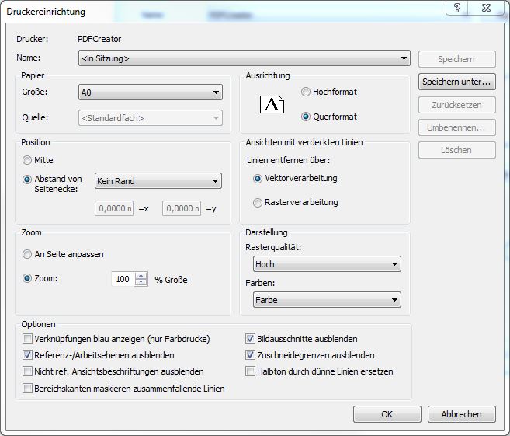
Task: Uncheck Referenz-/Arbeitsebenen ausblenden
Action: click(28, 355)
